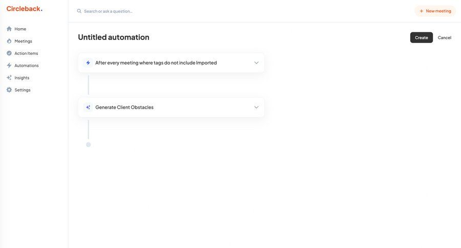The image size is (461, 248).
Task: Expand the 'After every meeting' trigger chevron
Action: pos(256,63)
